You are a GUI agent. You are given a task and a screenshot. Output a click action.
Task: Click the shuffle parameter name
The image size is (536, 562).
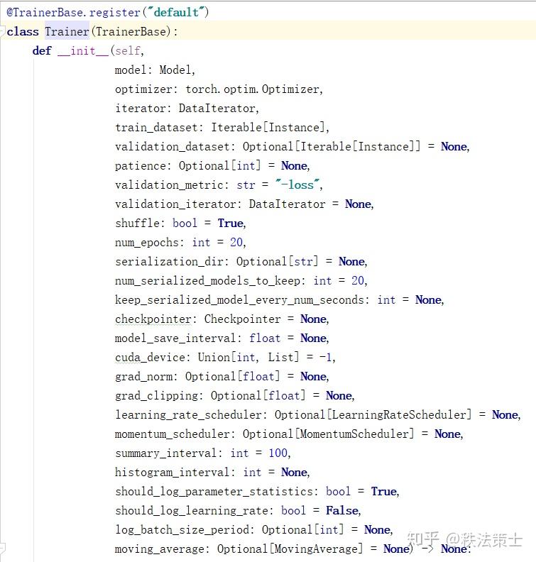(137, 224)
